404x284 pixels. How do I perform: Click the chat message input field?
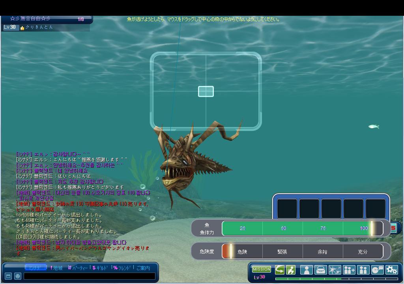click(90, 276)
